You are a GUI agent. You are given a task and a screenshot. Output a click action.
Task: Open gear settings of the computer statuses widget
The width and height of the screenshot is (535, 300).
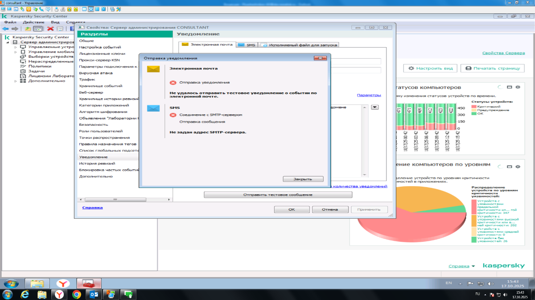(x=518, y=87)
